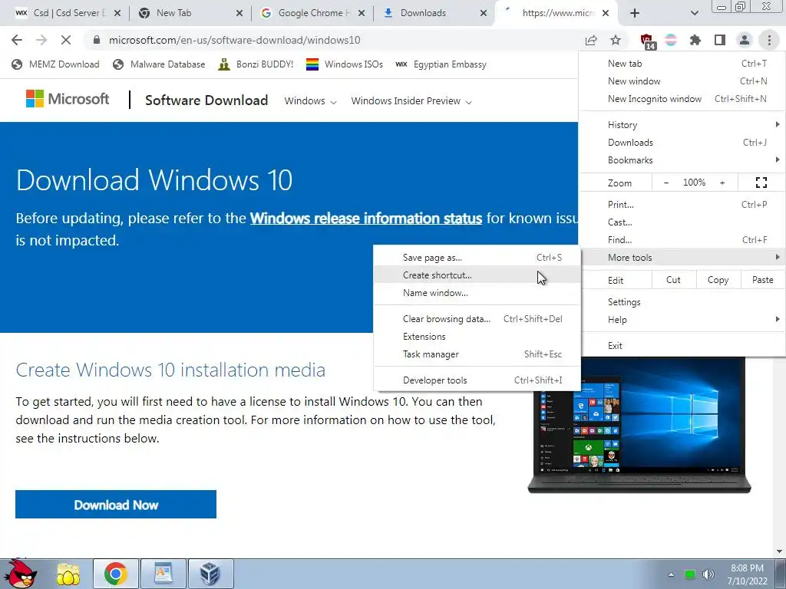Expand the History submenu
786x589 pixels.
(x=683, y=125)
